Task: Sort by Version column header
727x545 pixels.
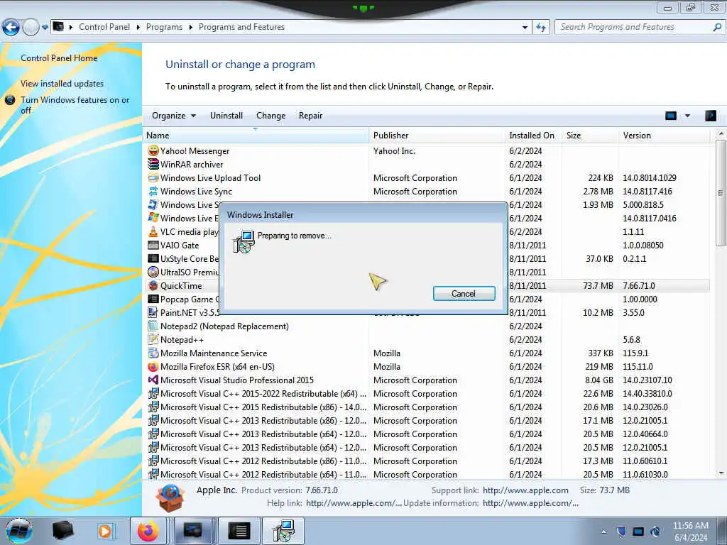Action: tap(664, 136)
